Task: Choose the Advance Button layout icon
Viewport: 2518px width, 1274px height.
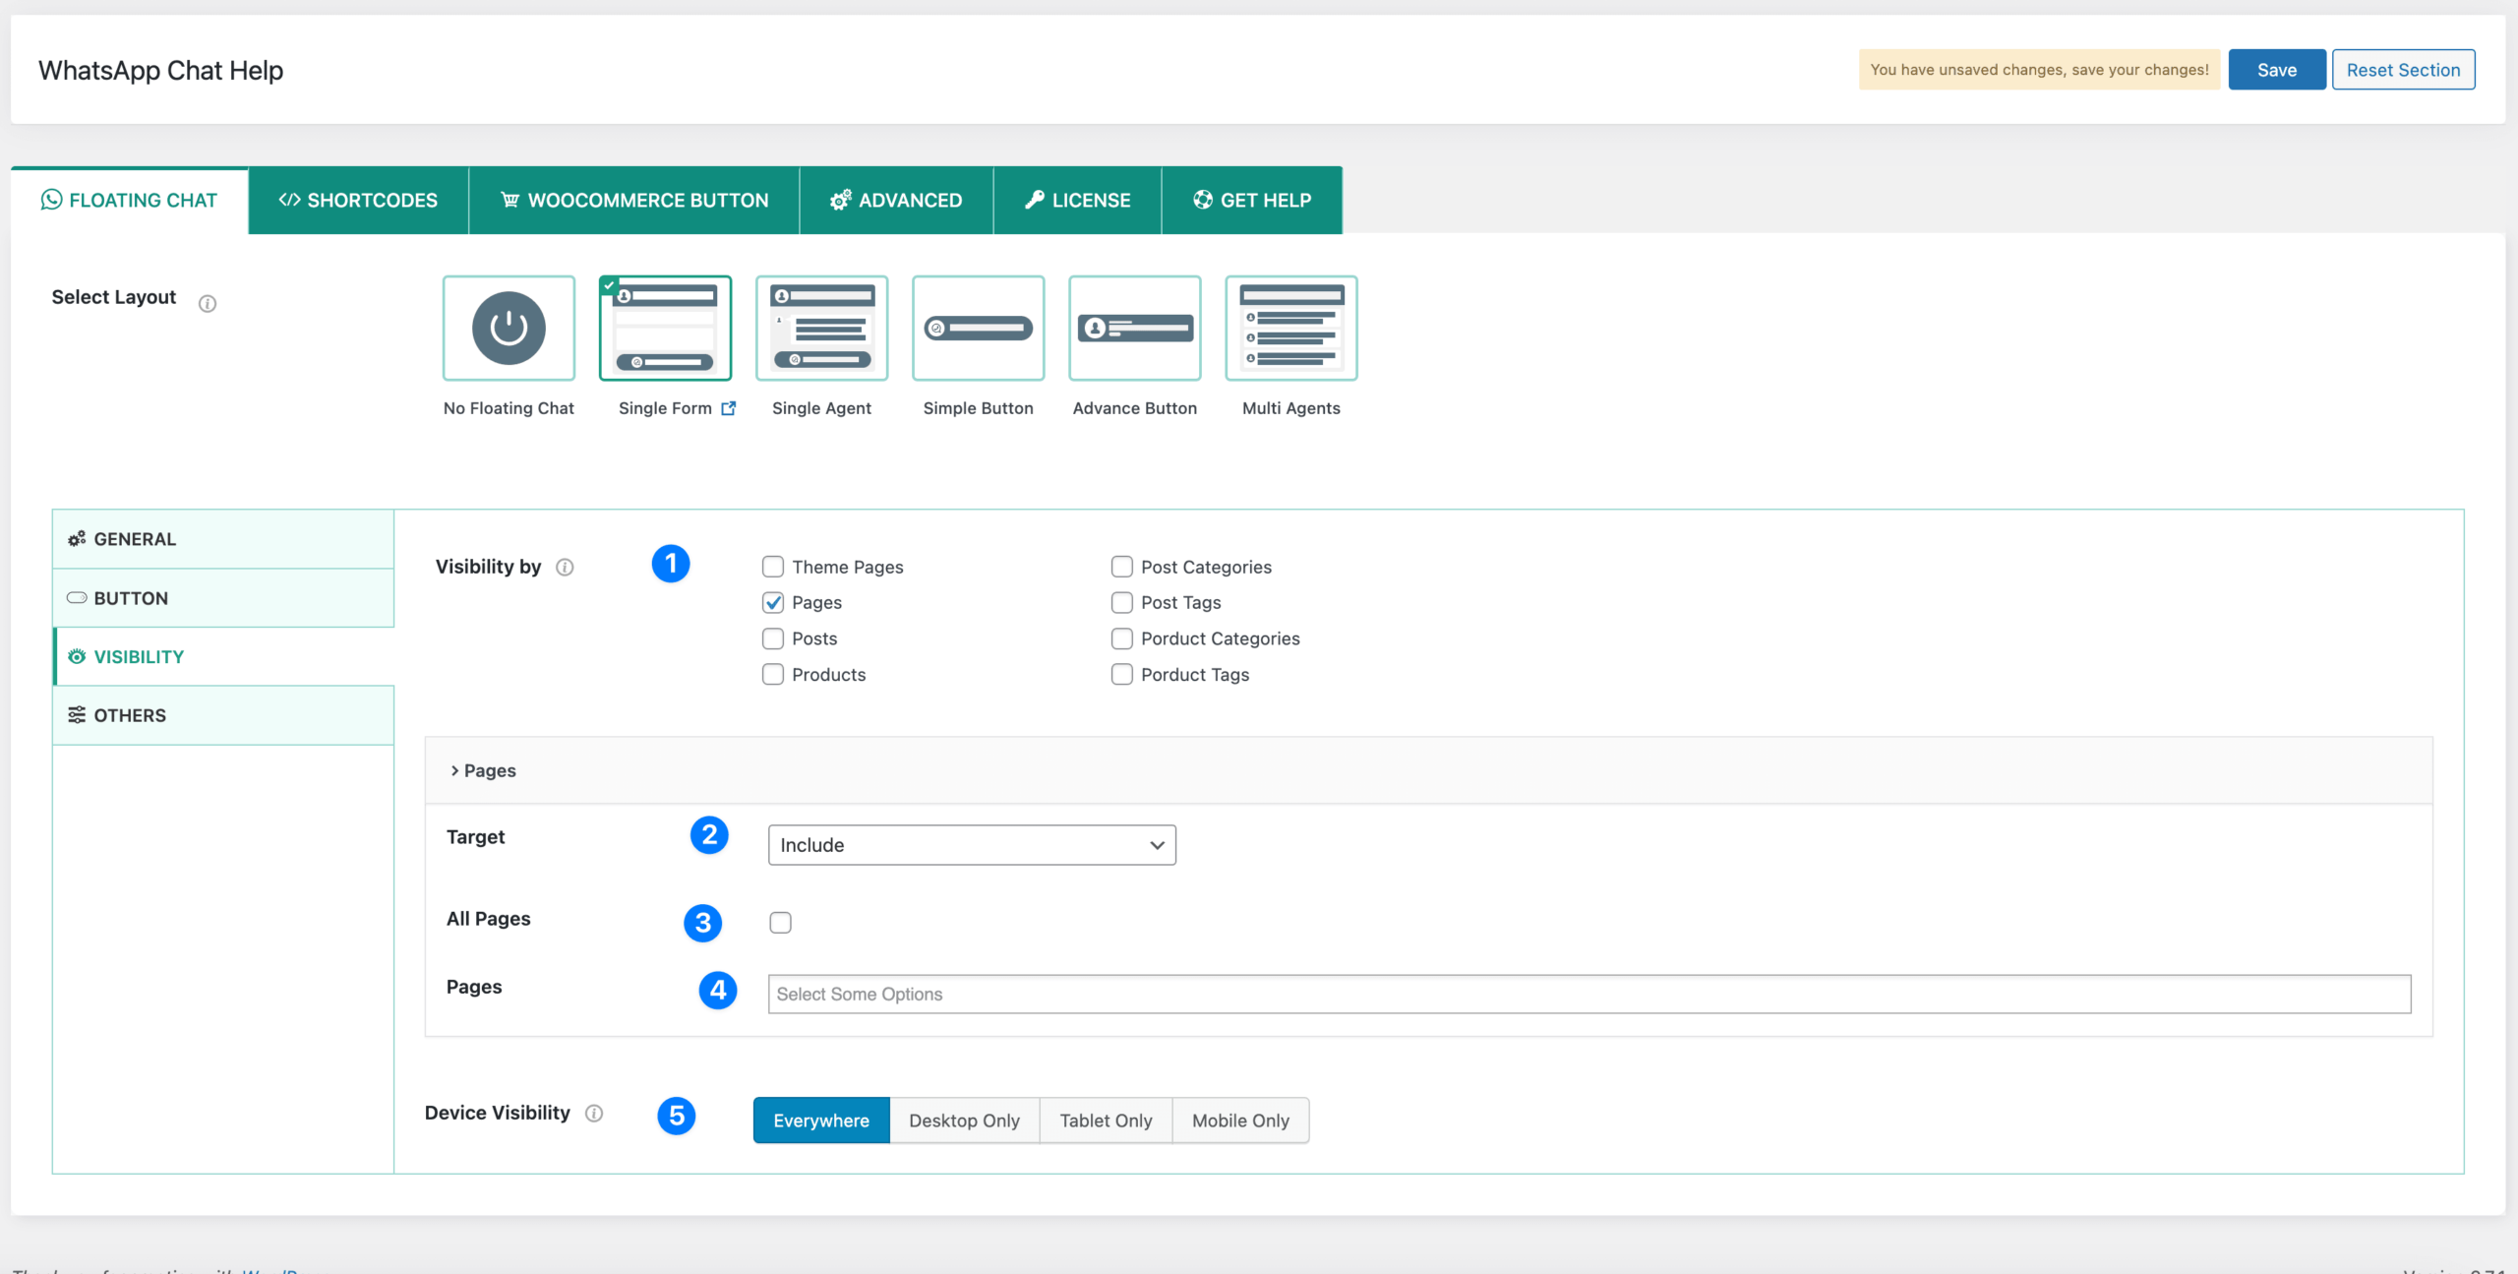Action: [1134, 328]
